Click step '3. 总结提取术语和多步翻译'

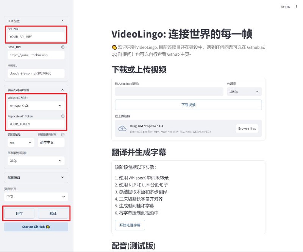(x=141, y=192)
